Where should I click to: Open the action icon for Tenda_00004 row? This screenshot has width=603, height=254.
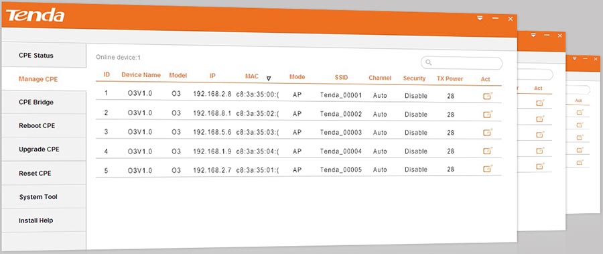pyautogui.click(x=487, y=151)
